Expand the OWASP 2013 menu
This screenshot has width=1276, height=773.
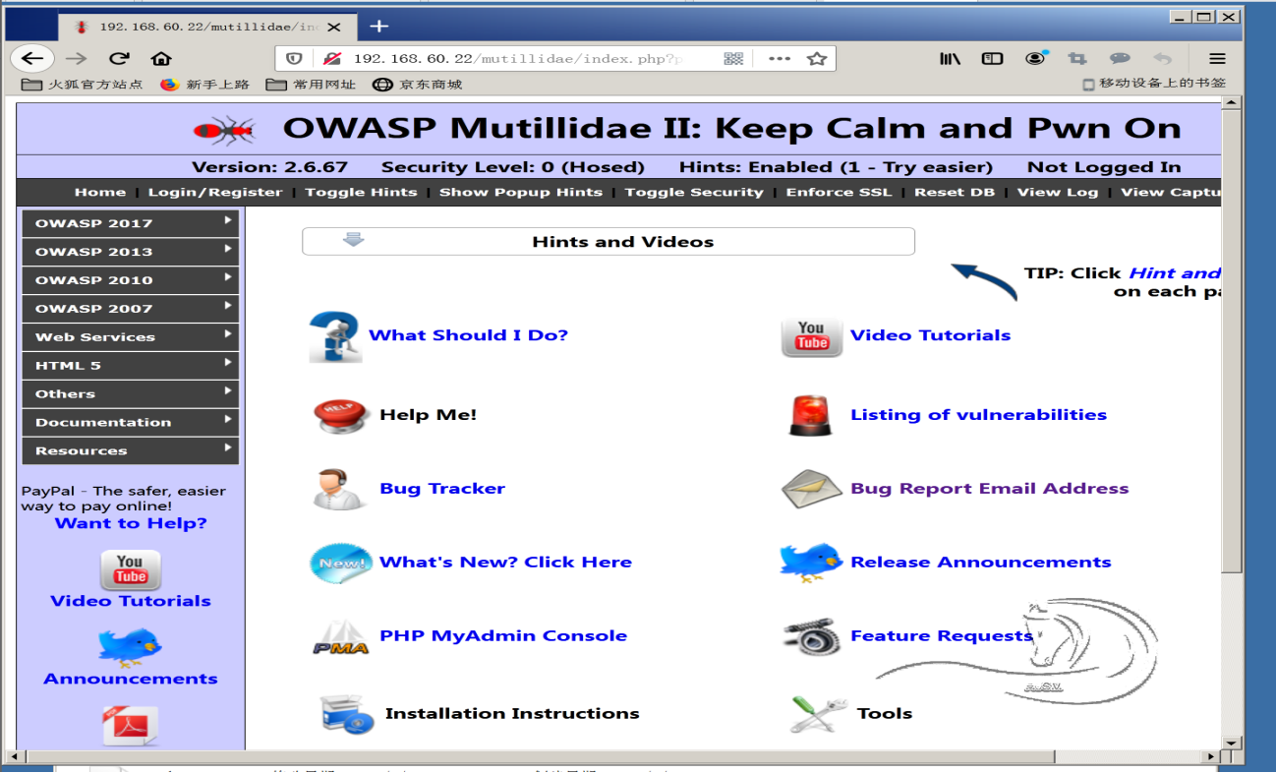click(x=130, y=252)
